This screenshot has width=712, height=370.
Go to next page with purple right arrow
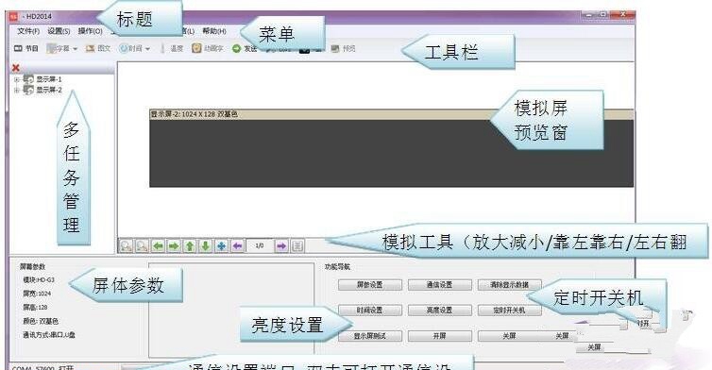[x=281, y=246]
